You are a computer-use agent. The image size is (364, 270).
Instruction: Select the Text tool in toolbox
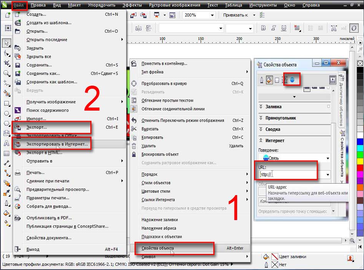coord(6,143)
